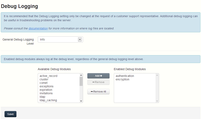Select the expiration debug module
The height and width of the screenshot is (119, 201).
coord(46,90)
